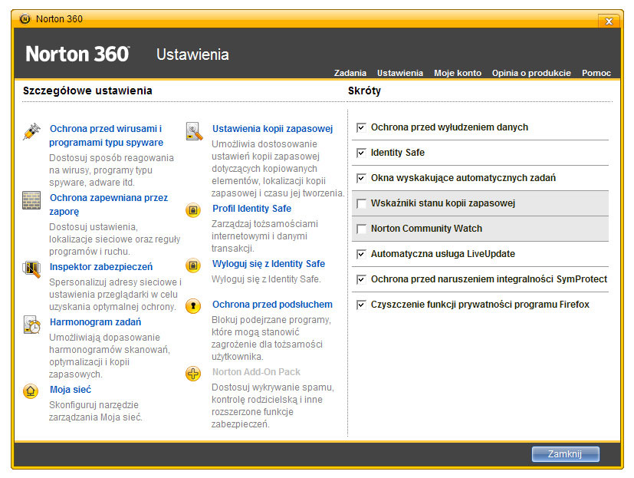Click the Profil Identity Safe icon
The height and width of the screenshot is (478, 634).
(x=193, y=209)
